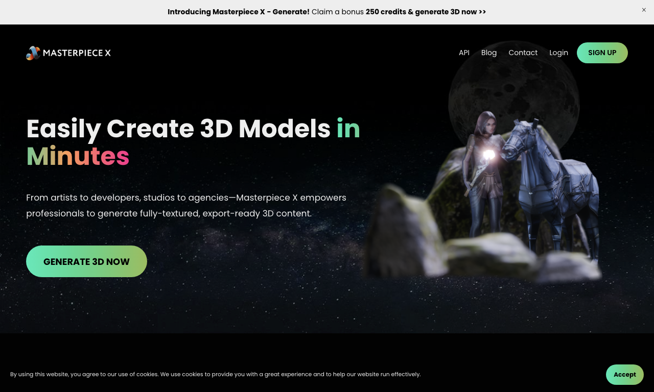Image resolution: width=654 pixels, height=392 pixels.
Task: Close the top announcement banner
Action: click(x=644, y=10)
